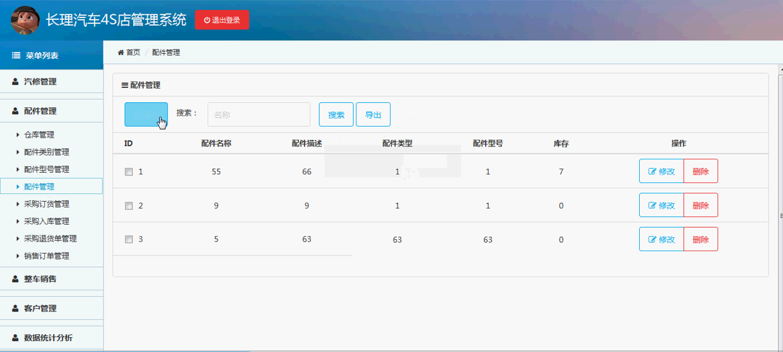Click the user icon beside 数据统计分析

click(x=15, y=338)
